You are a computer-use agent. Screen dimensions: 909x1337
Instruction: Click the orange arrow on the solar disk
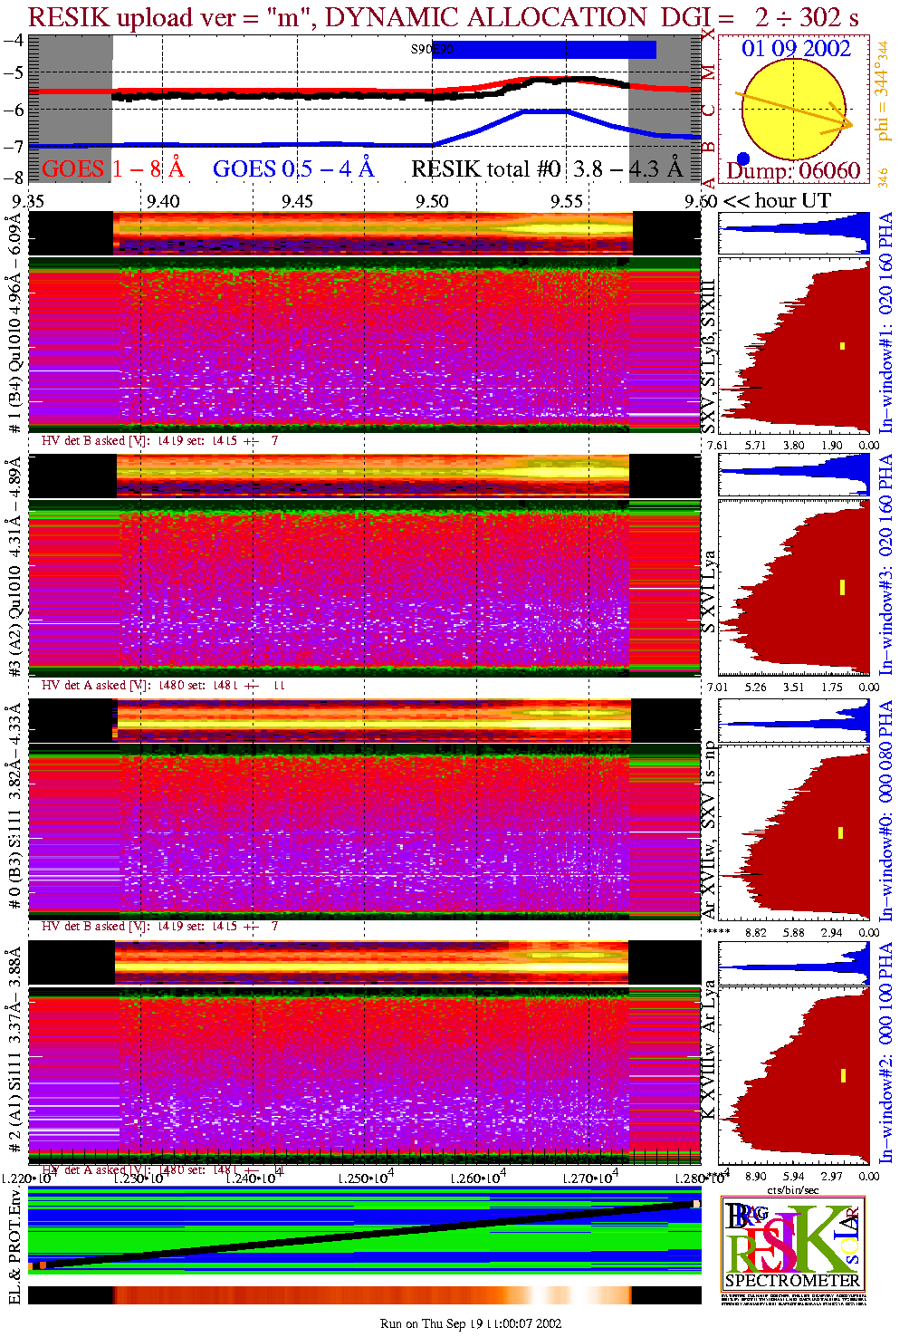coord(797,109)
